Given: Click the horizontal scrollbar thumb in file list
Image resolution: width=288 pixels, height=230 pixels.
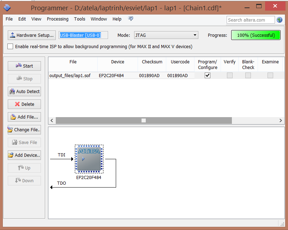Looking at the screenshot, I should pos(144,120).
